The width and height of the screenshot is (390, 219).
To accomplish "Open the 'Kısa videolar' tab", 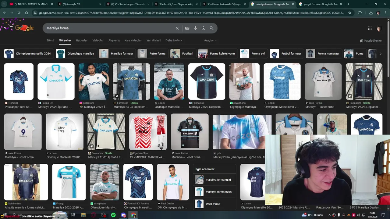I will point(133,40).
